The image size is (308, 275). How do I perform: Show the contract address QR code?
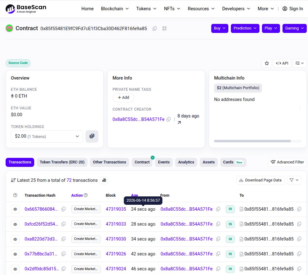tap(164, 29)
